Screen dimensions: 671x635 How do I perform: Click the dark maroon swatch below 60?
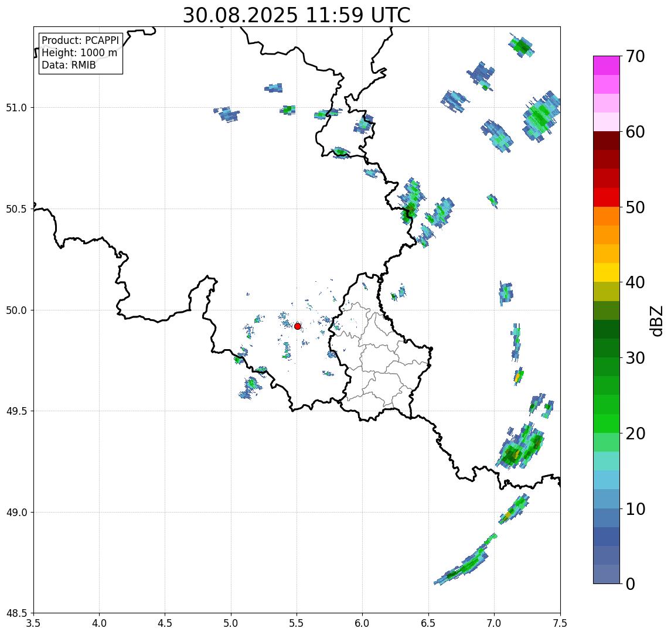[607, 141]
